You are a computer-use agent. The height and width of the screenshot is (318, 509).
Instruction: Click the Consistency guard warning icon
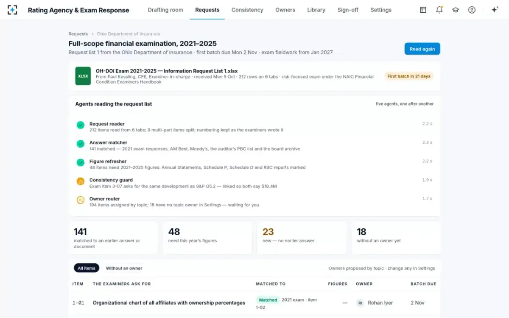[80, 181]
